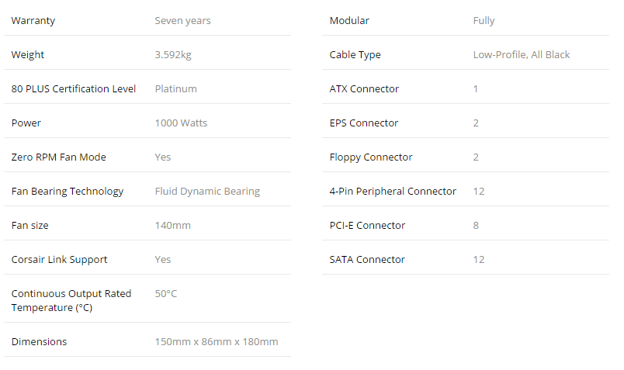Select the 4-Pin Peripheral Connector count 12
This screenshot has height=370, width=624.
479,192
